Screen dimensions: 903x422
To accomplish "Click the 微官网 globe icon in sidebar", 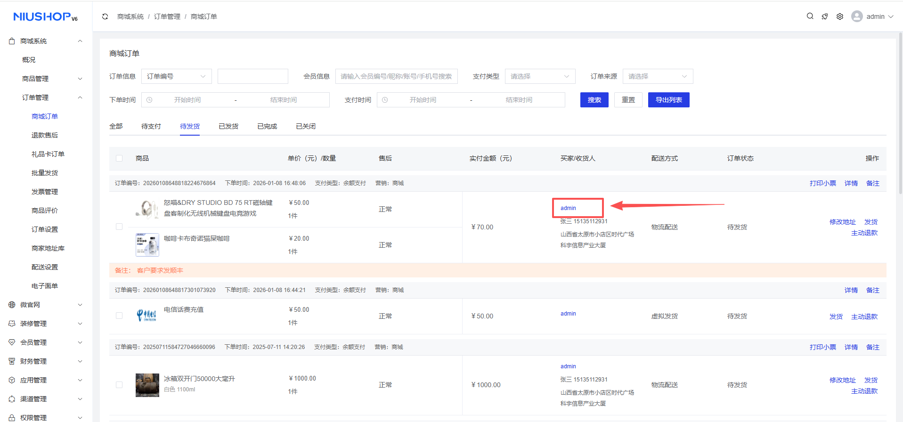I will (x=12, y=305).
